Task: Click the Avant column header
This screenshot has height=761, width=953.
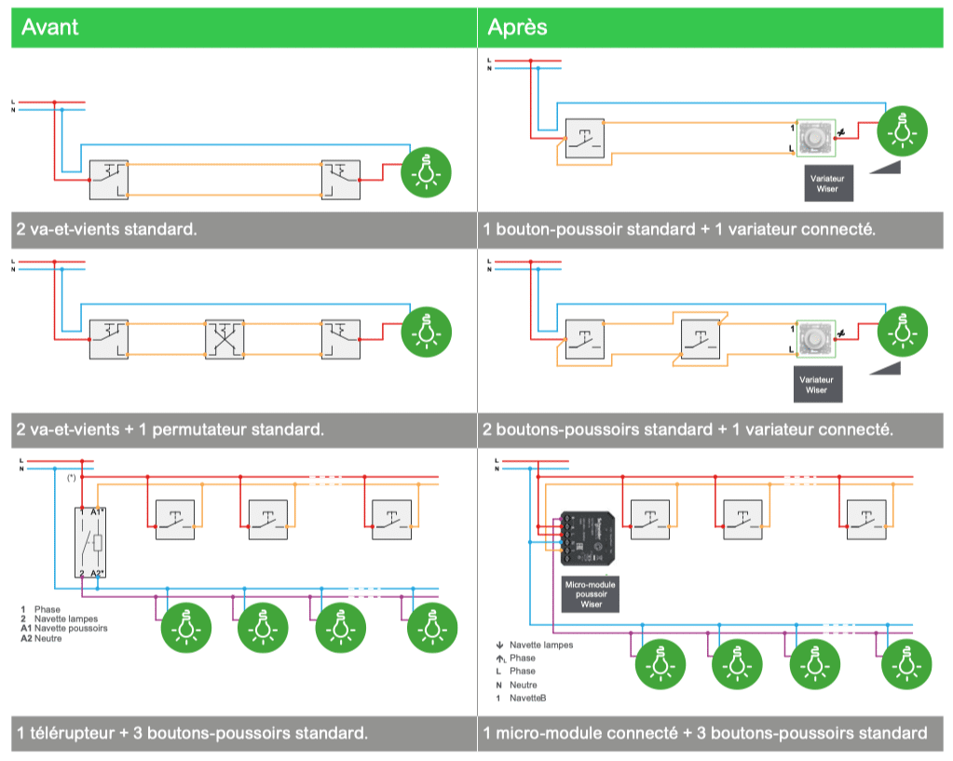Action: [244, 27]
